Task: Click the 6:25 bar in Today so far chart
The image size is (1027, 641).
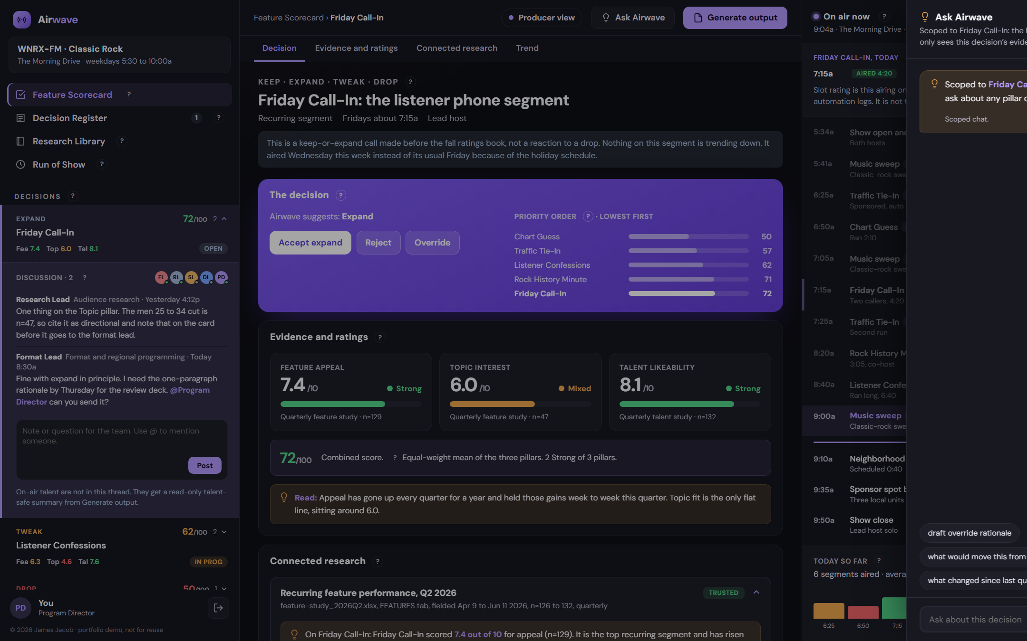Action: point(829,611)
